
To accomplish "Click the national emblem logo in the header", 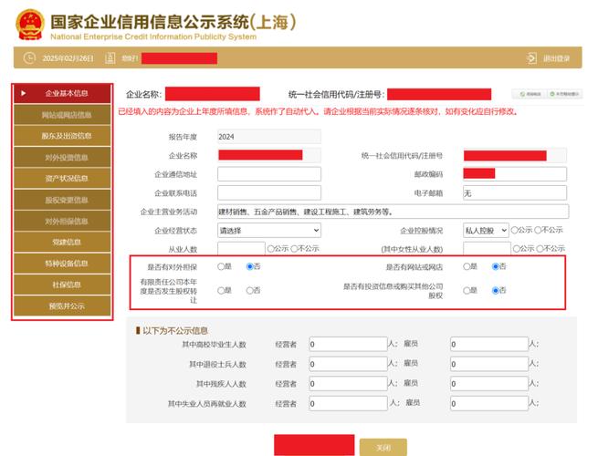I will [30, 25].
